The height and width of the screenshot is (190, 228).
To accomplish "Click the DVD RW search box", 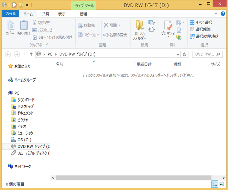I will [207, 54].
